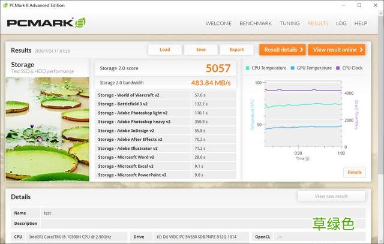
Task: Click View result online button
Action: 337,50
